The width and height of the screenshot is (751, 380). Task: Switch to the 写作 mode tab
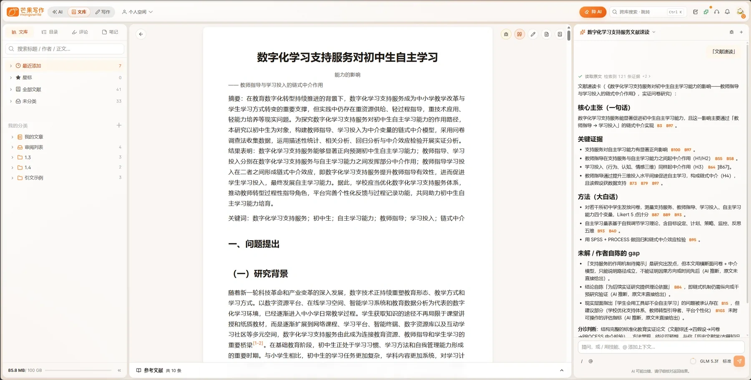click(x=102, y=12)
